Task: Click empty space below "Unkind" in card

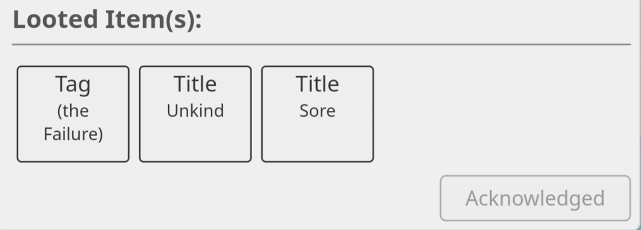Action: click(x=195, y=141)
